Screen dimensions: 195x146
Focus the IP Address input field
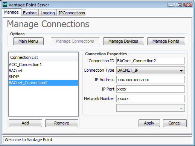point(151,80)
